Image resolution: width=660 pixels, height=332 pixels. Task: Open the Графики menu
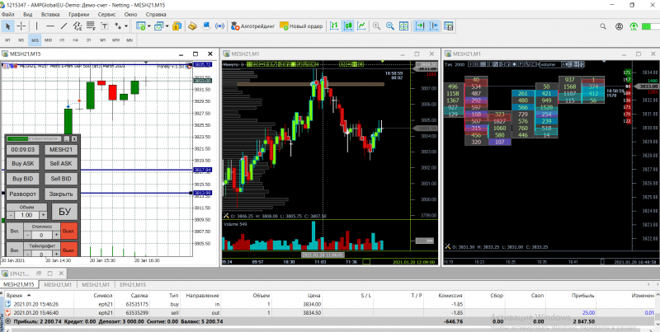(79, 14)
